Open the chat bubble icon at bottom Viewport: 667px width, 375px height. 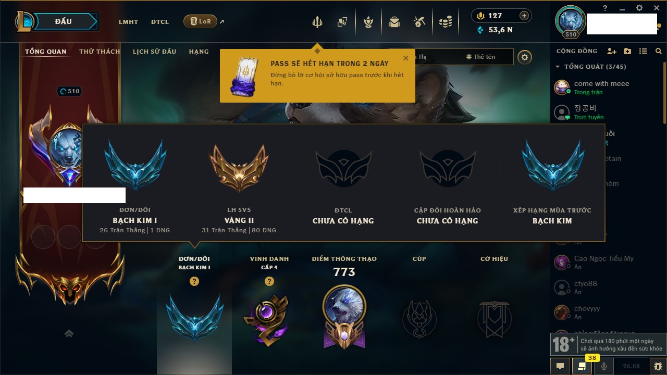pos(560,366)
